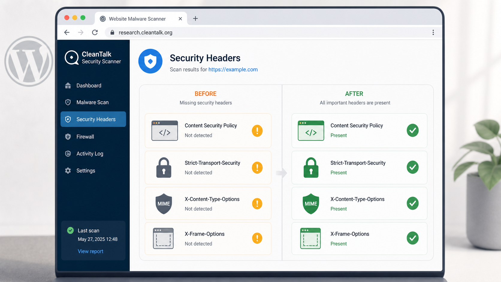Open Activity Log from the sidebar

click(93, 154)
